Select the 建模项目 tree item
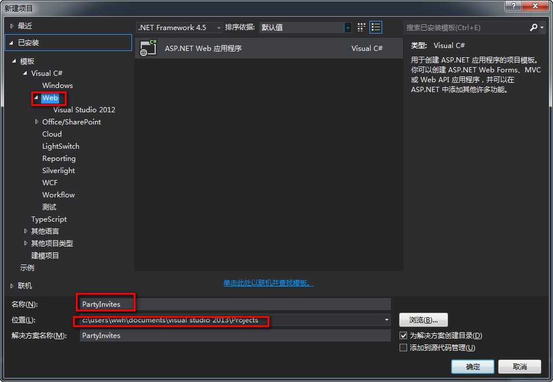This screenshot has width=553, height=382. pyautogui.click(x=45, y=255)
